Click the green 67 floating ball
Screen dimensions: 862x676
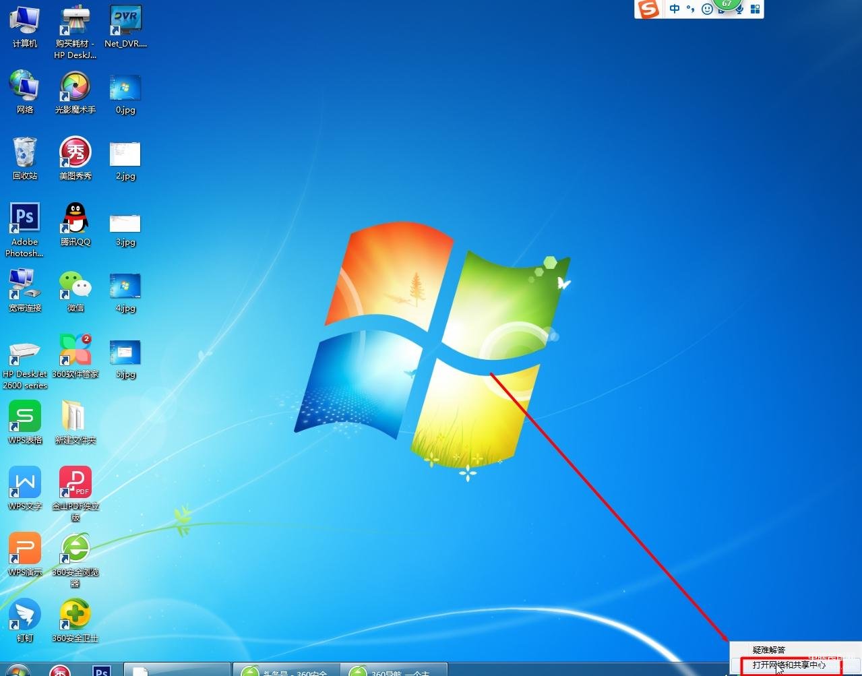click(x=726, y=4)
